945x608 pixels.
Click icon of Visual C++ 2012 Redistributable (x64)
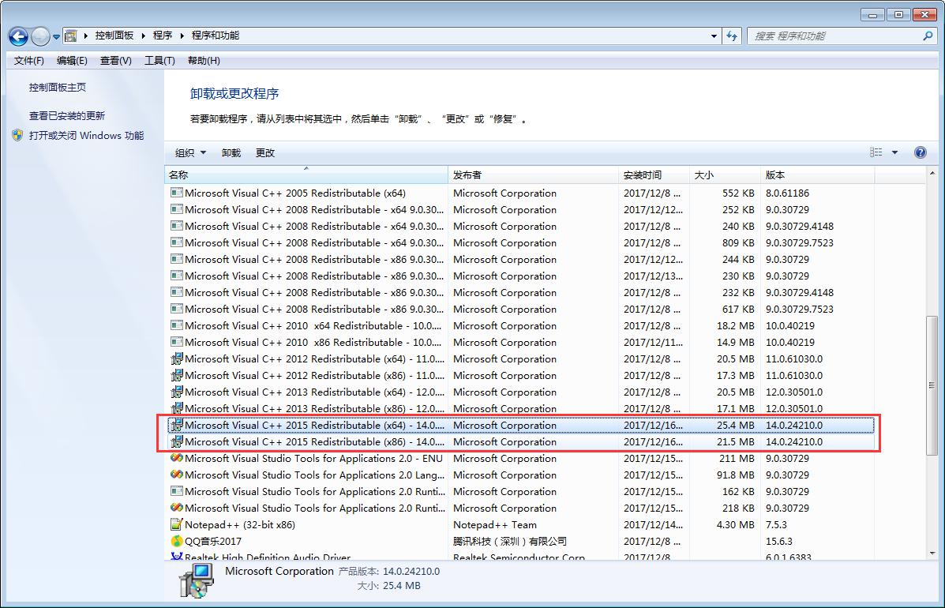click(x=177, y=358)
